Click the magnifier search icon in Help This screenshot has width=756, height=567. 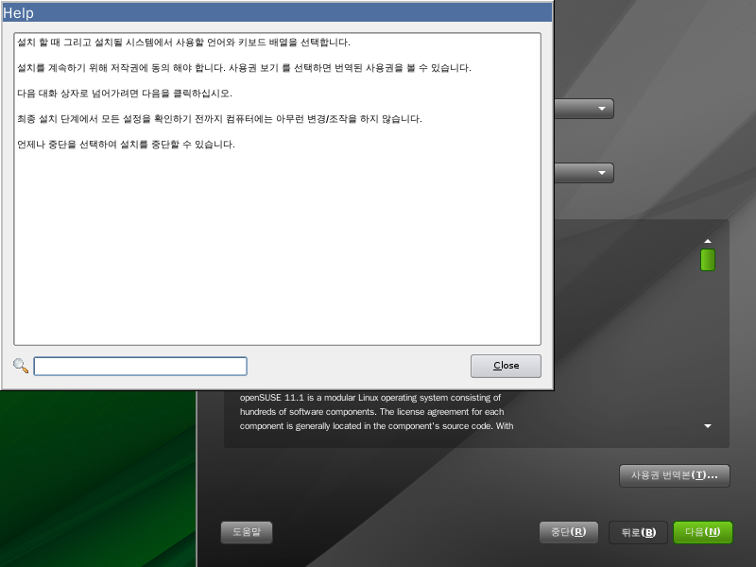click(x=21, y=366)
